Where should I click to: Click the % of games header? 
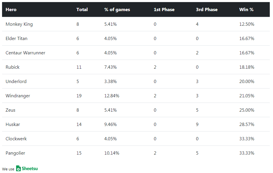(117, 10)
